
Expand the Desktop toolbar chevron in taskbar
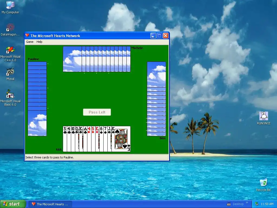click(247, 203)
